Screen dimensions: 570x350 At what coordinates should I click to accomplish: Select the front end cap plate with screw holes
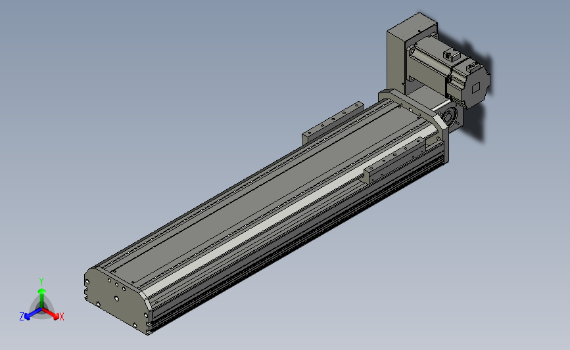point(116,299)
